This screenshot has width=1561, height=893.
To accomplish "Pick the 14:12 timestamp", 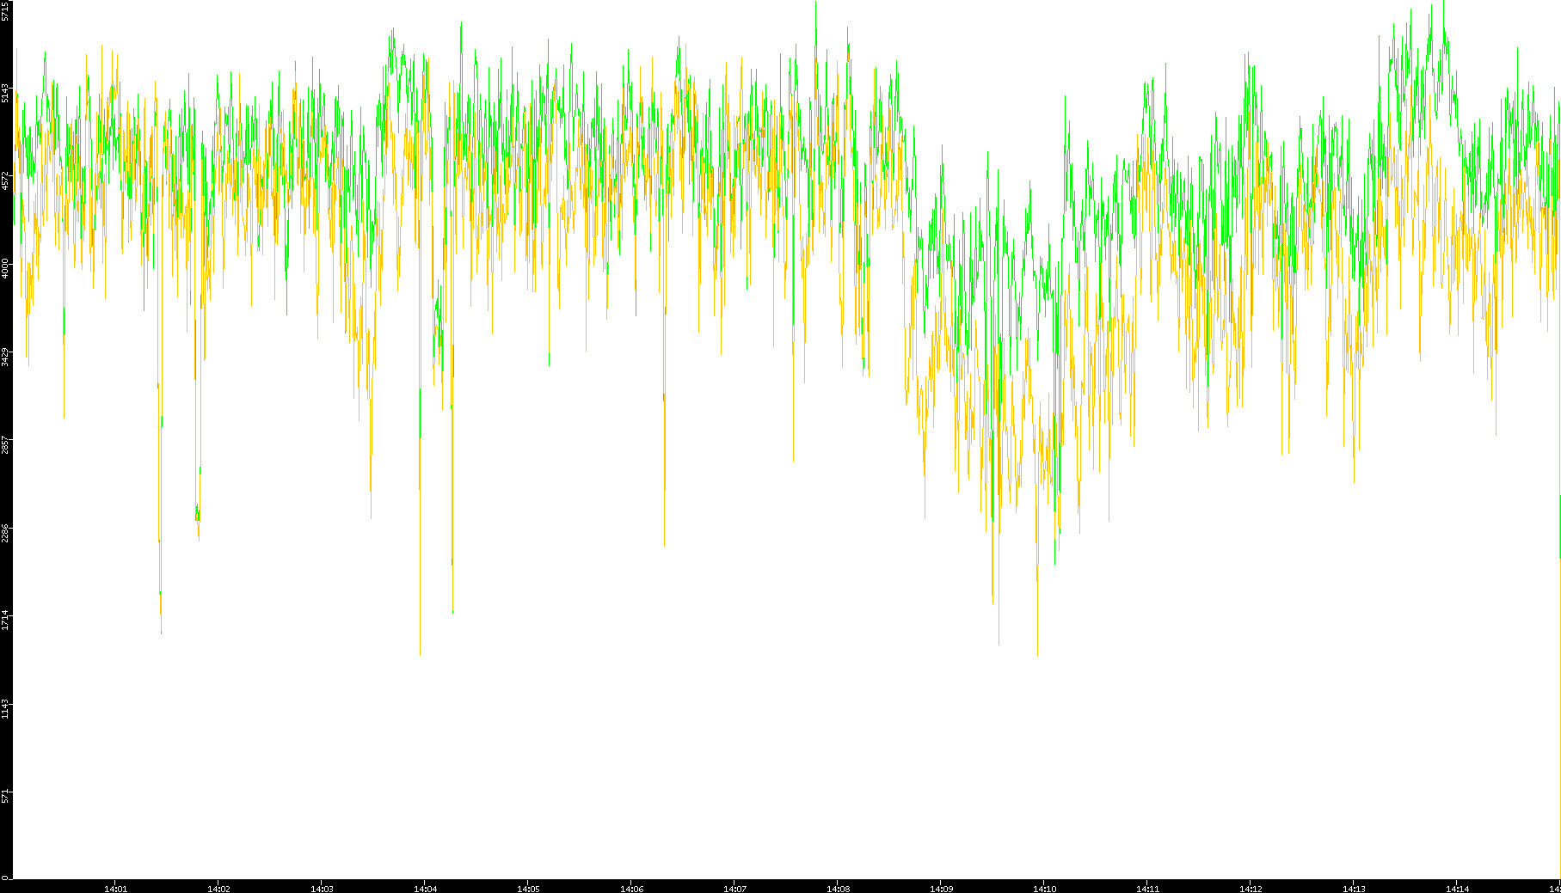I will [x=1251, y=889].
